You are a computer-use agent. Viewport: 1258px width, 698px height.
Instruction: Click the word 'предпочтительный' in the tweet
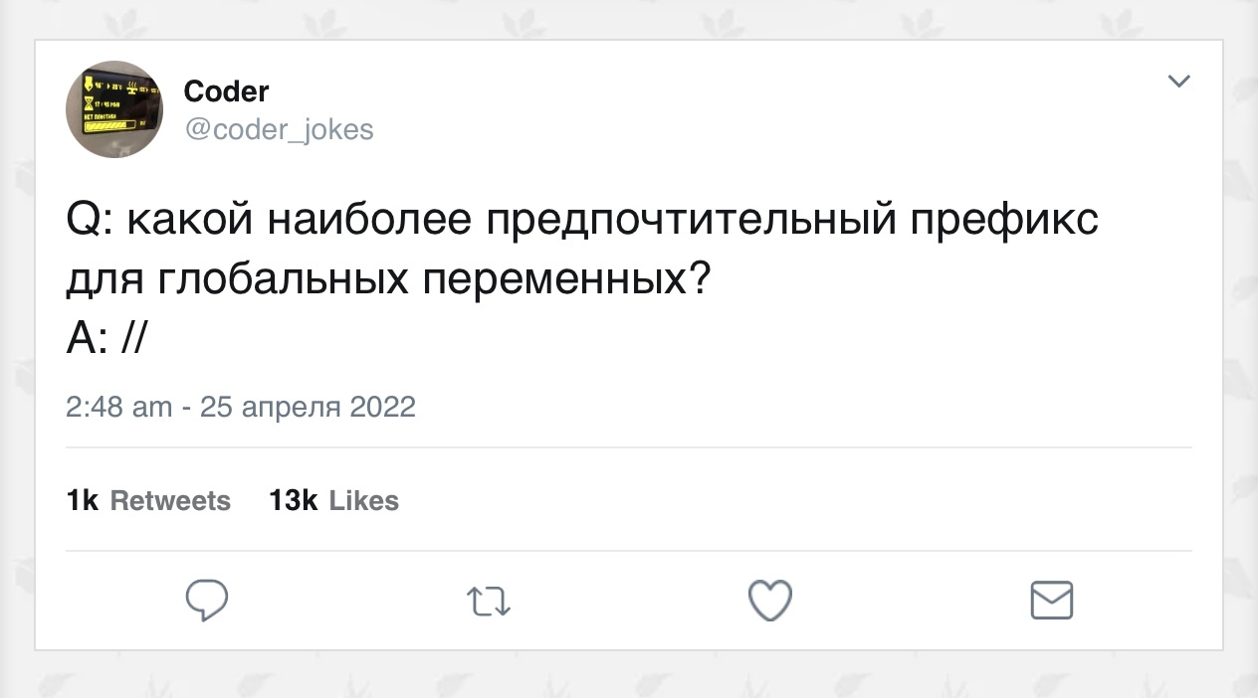pyautogui.click(x=691, y=220)
